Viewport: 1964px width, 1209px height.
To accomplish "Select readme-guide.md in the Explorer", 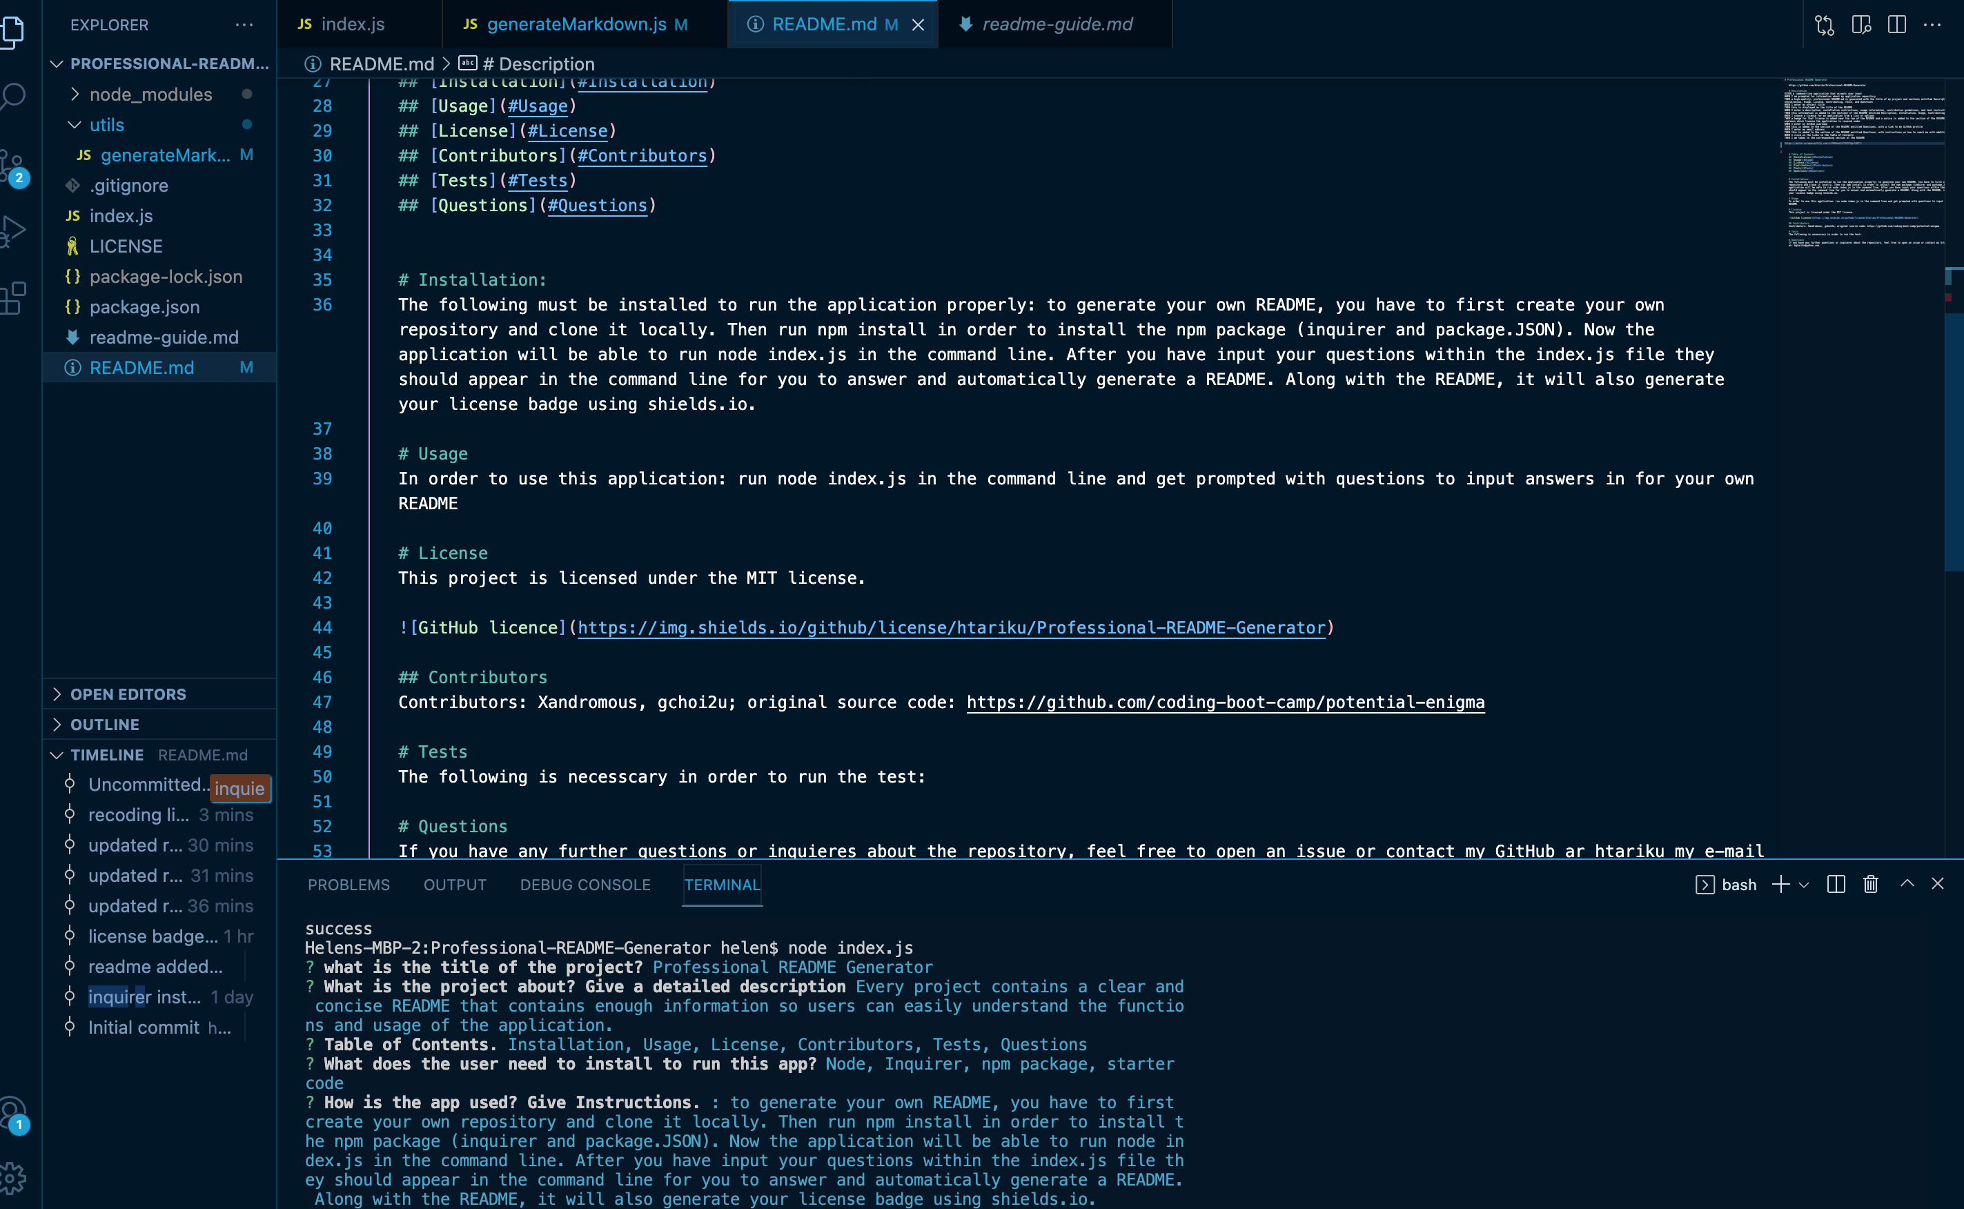I will (163, 337).
